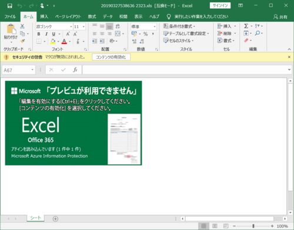Toggle Underline formatting

(x=54, y=34)
